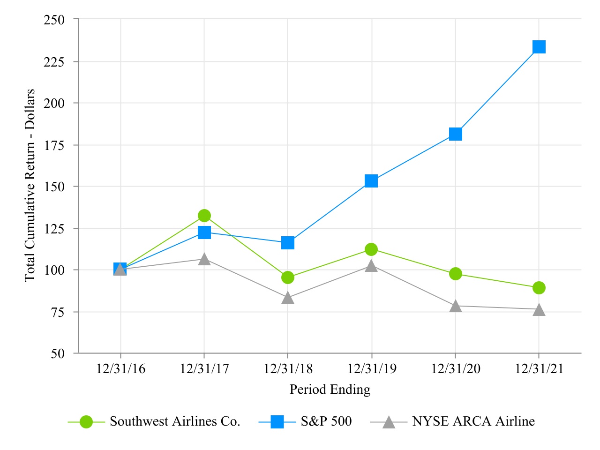This screenshot has width=600, height=450.
Task: Select the NYSE ARCA triangle marker at 12/31/21
Action: coord(539,310)
